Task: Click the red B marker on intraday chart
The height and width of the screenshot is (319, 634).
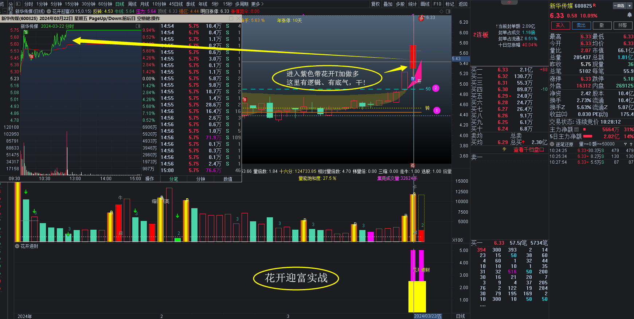Action: (32, 57)
